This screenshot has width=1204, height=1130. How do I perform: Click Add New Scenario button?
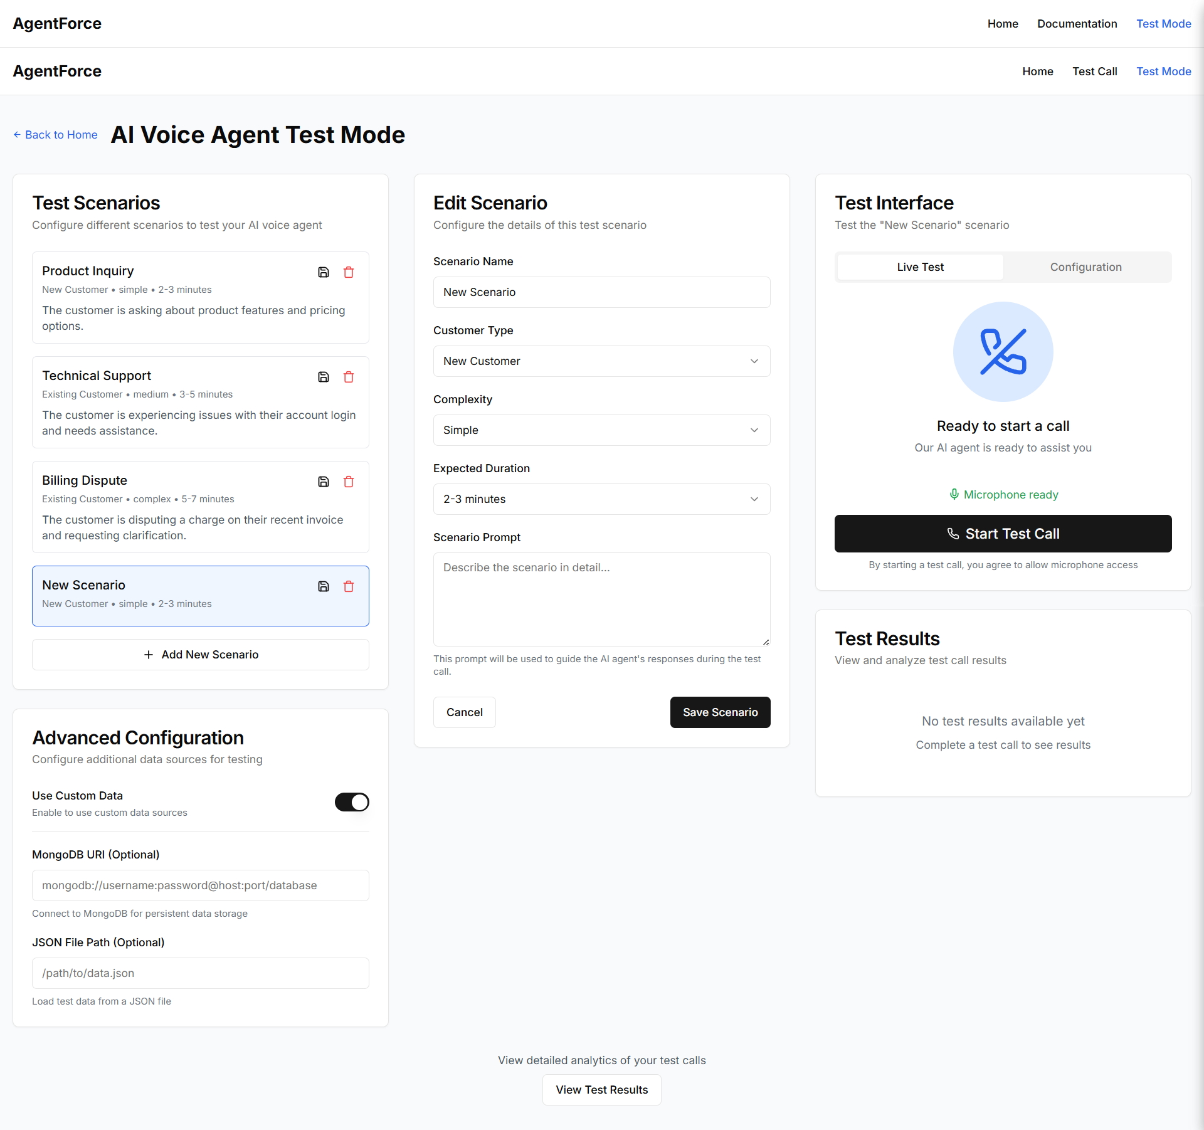201,655
